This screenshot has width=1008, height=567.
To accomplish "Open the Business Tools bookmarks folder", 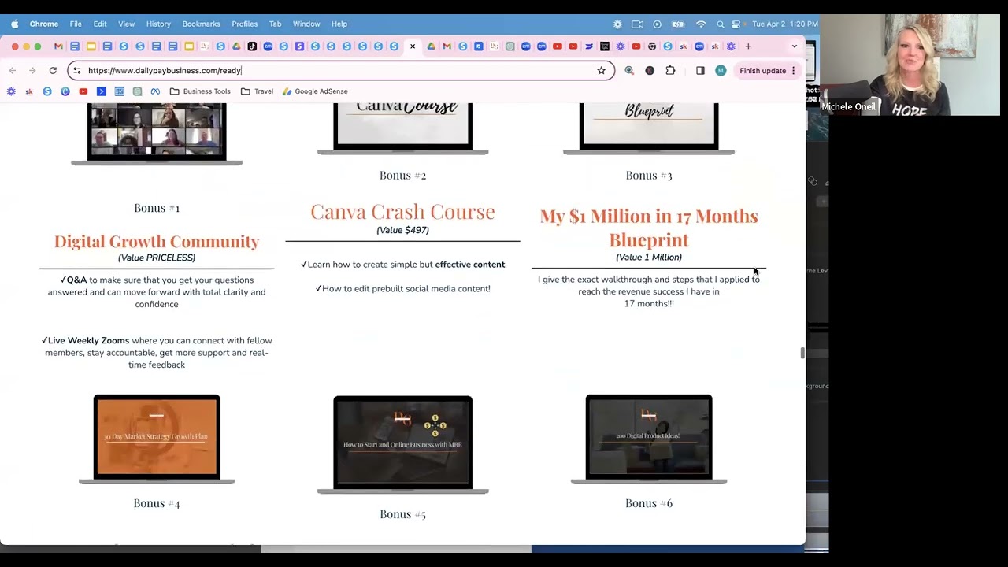I will pos(200,91).
